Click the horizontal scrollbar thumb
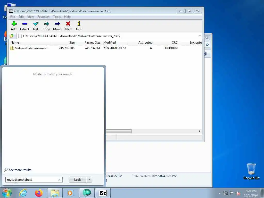The image size is (264, 198). pyautogui.click(x=119, y=131)
